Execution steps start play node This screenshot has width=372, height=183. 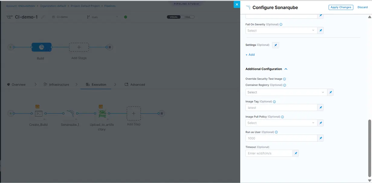11,113
